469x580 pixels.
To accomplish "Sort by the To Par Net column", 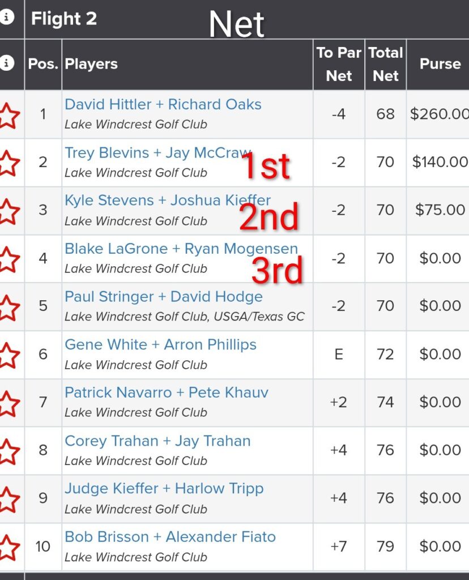I will 339,64.
